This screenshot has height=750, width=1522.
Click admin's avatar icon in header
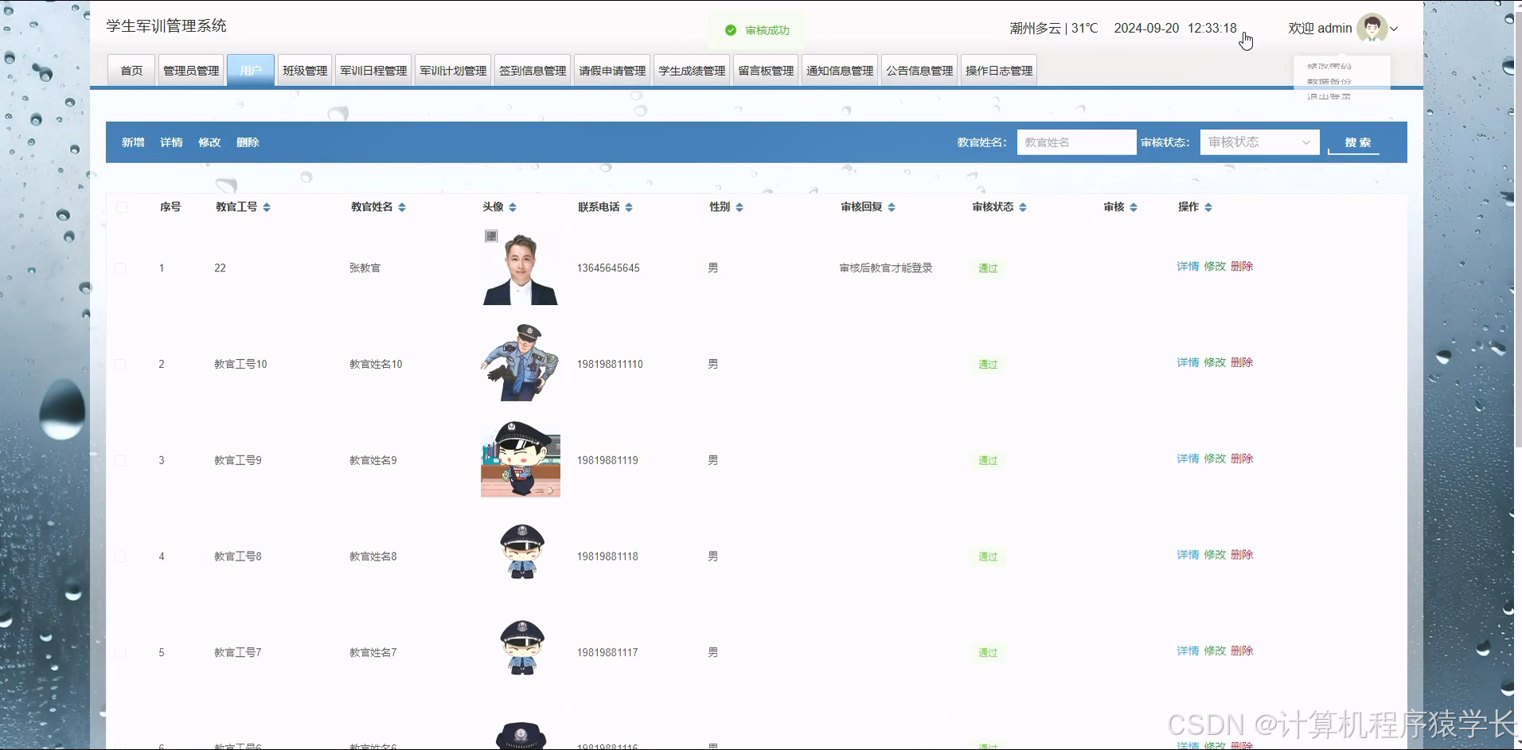pos(1372,28)
